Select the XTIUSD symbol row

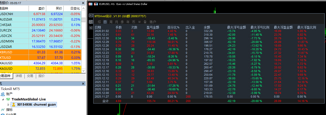pos(41,58)
